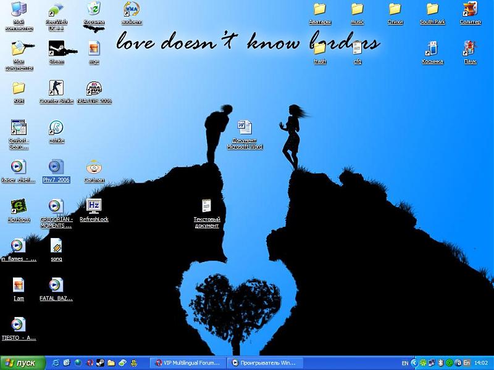Open the audioenc WMA shortcut

point(132,10)
